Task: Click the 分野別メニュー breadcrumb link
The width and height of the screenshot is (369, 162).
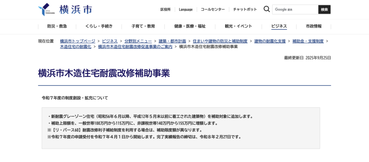Action: pos(138,41)
